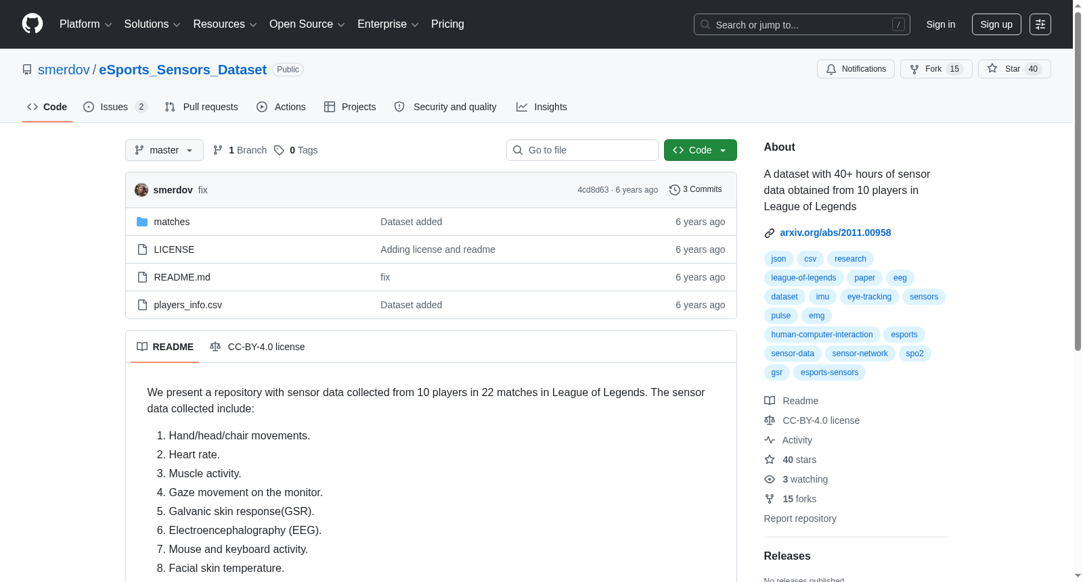This screenshot has height=582, width=1083.
Task: Open the eSports_Sensors_Dataset repository title link
Action: (183, 70)
